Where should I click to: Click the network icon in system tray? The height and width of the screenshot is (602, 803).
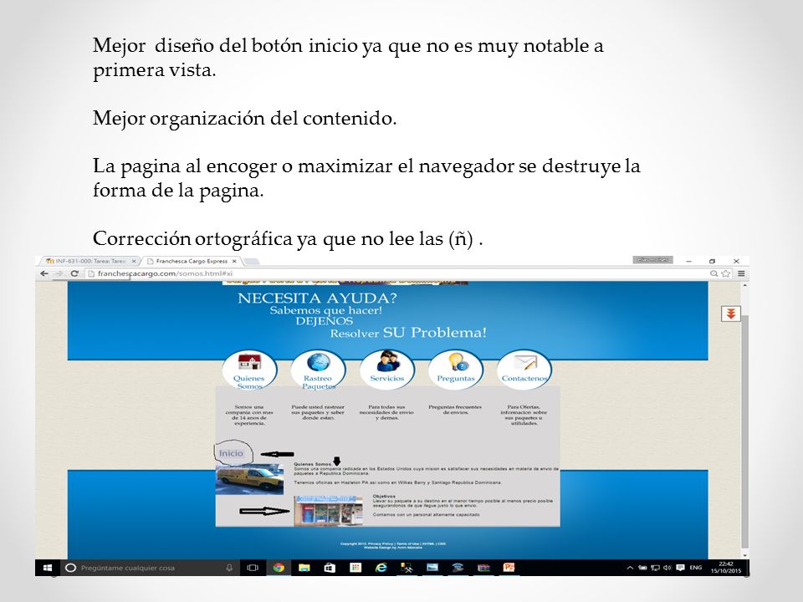[655, 568]
